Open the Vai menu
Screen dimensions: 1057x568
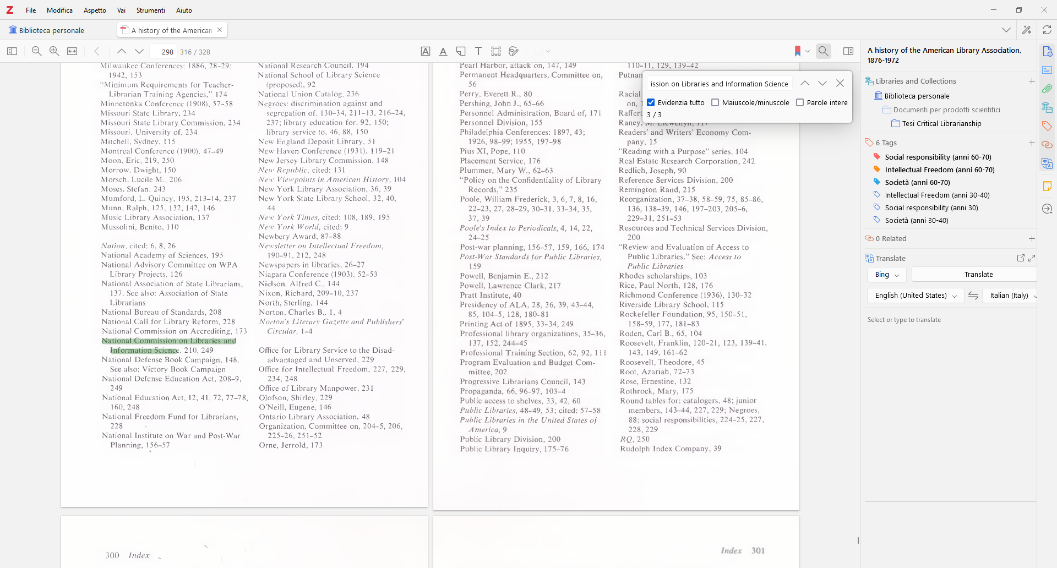point(121,10)
